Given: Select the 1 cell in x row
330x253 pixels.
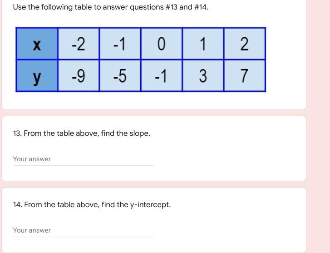Looking at the screenshot, I should click(x=203, y=44).
